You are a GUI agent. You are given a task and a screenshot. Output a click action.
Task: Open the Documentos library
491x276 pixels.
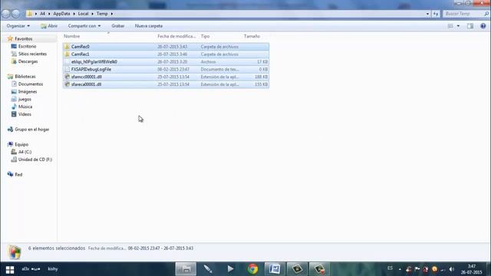pyautogui.click(x=31, y=84)
